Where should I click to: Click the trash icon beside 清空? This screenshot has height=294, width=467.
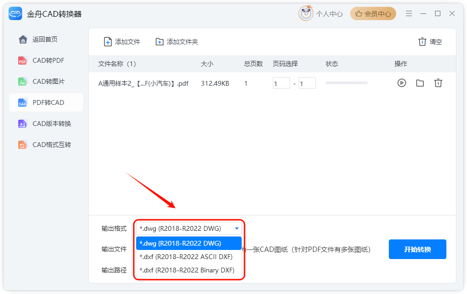click(x=422, y=42)
